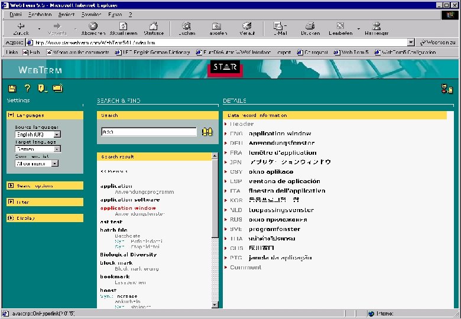The image size is (461, 319).
Task: Click the Vorwärts forward arrow button
Action: 57,29
